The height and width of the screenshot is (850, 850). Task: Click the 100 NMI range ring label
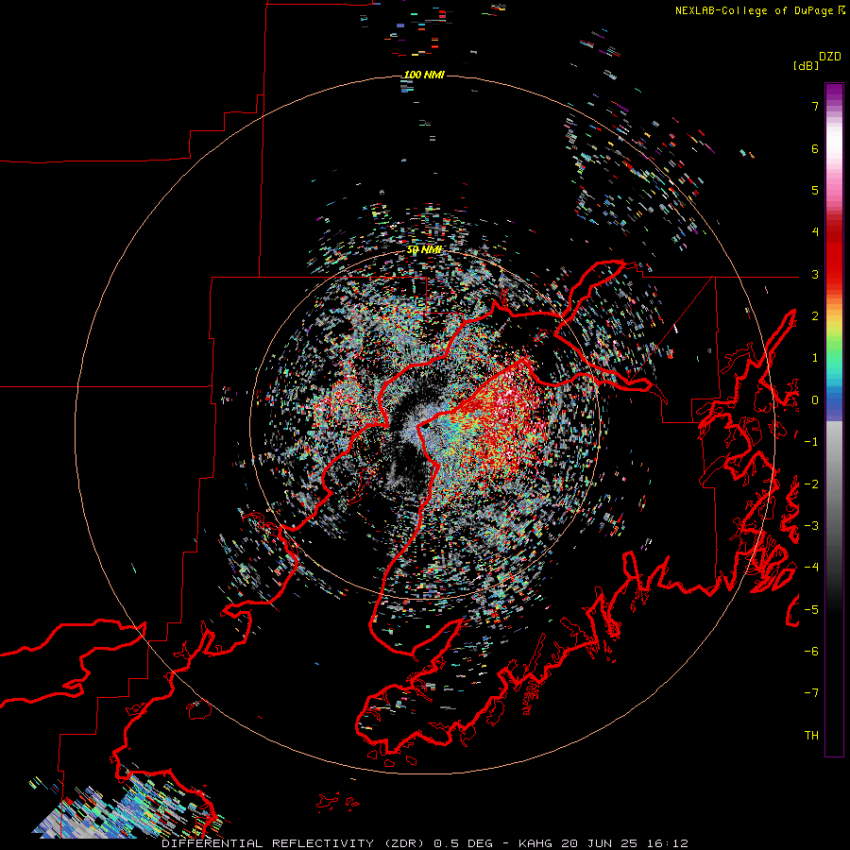(424, 75)
